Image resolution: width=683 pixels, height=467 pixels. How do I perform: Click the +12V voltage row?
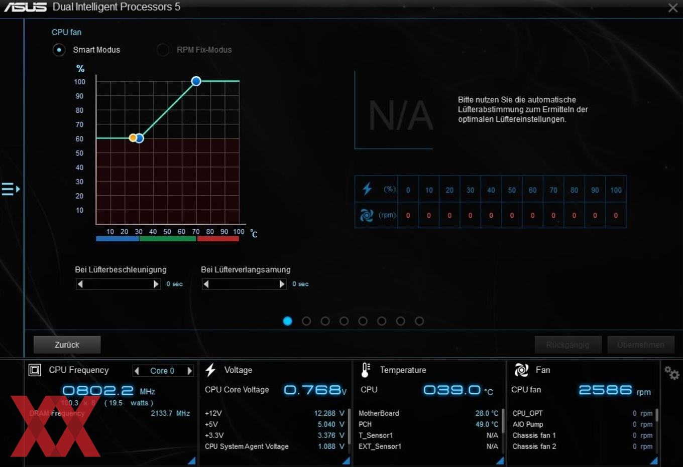coord(275,413)
